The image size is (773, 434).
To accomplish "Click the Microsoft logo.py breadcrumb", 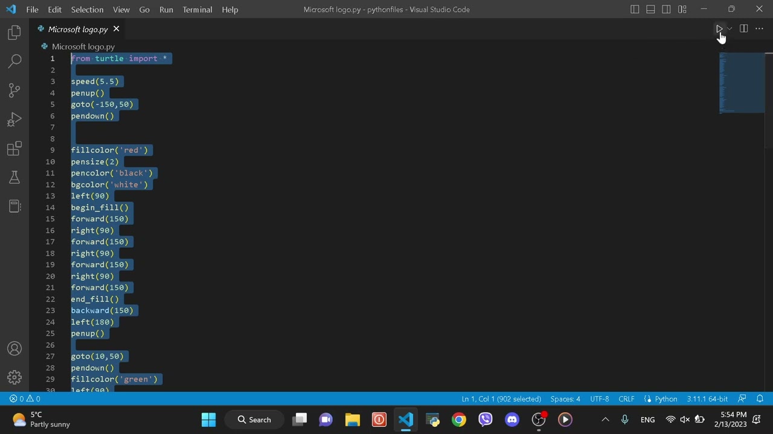I will (83, 46).
